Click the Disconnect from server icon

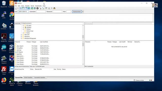click(40, 8)
